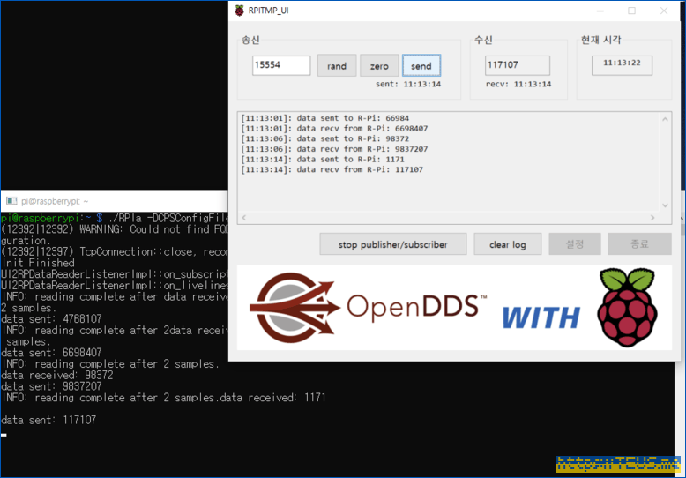Click the pi@raspberrypi terminal title text

click(55, 201)
